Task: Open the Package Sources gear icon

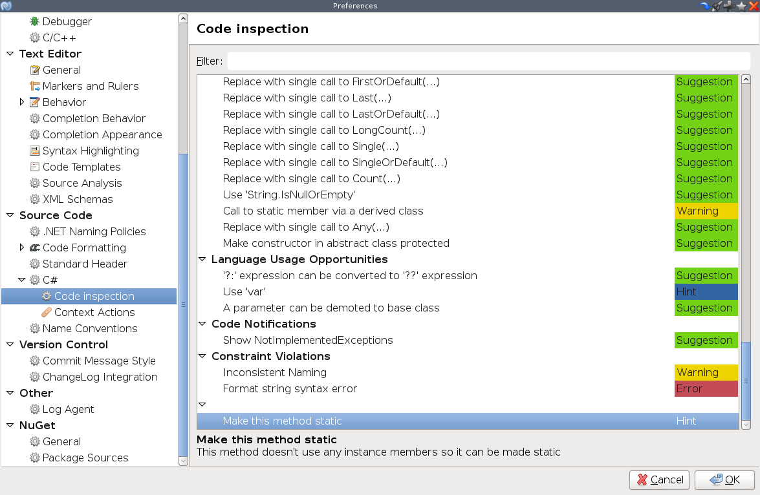Action: [x=34, y=458]
